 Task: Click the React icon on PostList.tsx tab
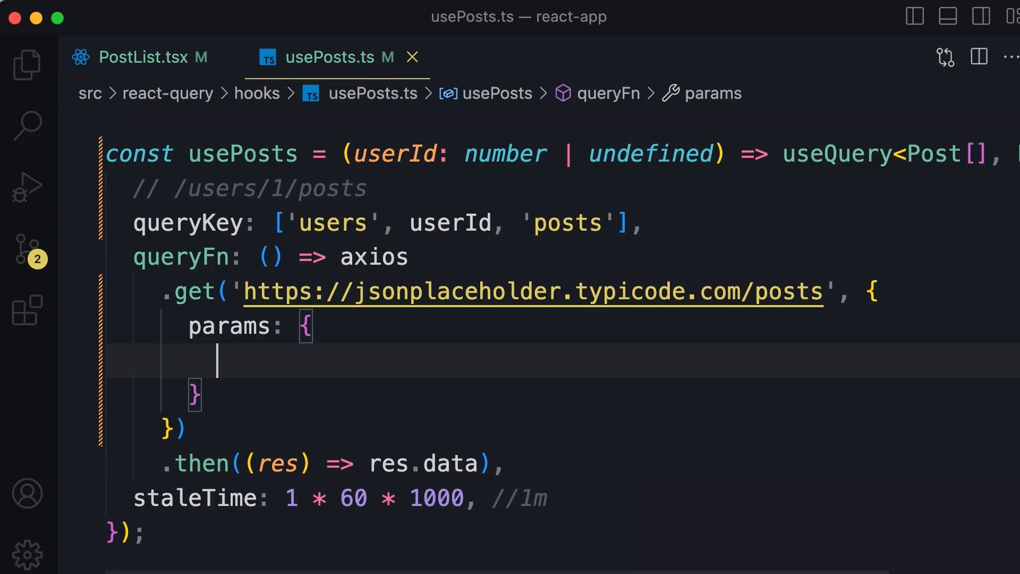click(81, 57)
